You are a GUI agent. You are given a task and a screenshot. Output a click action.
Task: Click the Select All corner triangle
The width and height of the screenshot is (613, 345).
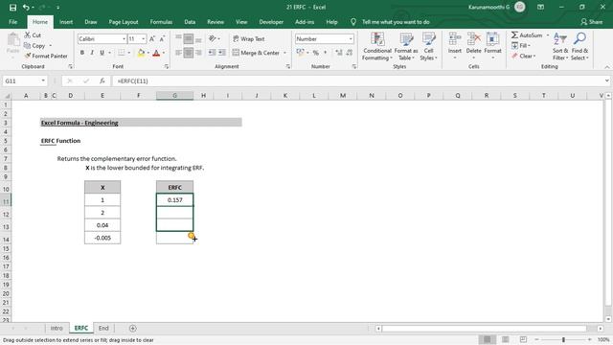click(x=7, y=96)
